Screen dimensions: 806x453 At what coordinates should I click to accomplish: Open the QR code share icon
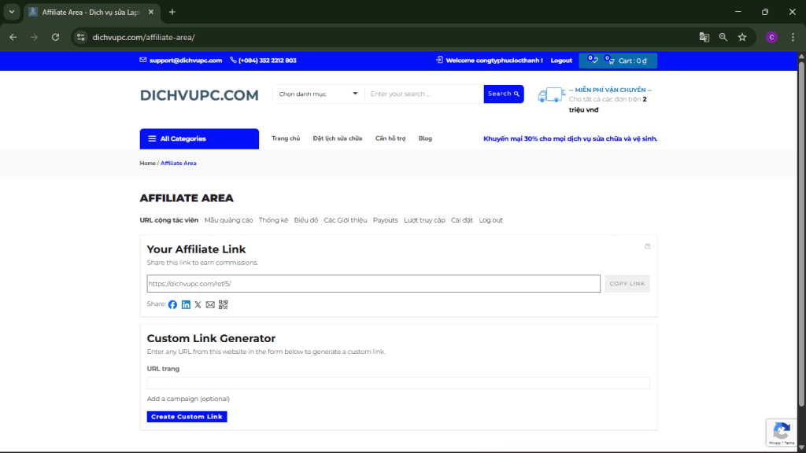[x=223, y=304]
